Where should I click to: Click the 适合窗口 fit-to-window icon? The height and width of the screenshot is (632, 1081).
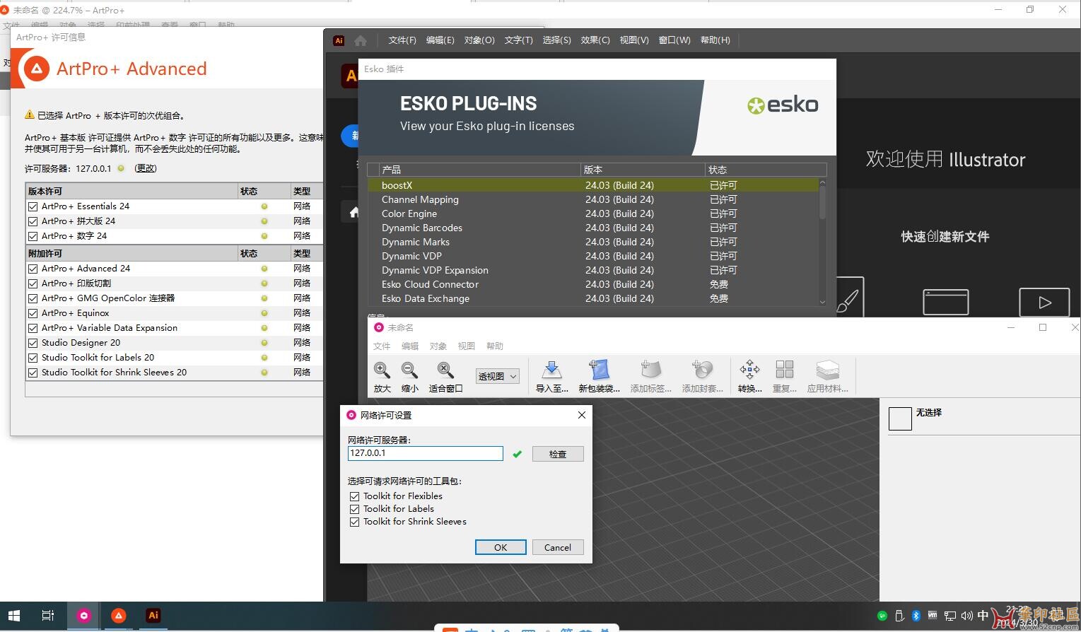click(x=445, y=370)
